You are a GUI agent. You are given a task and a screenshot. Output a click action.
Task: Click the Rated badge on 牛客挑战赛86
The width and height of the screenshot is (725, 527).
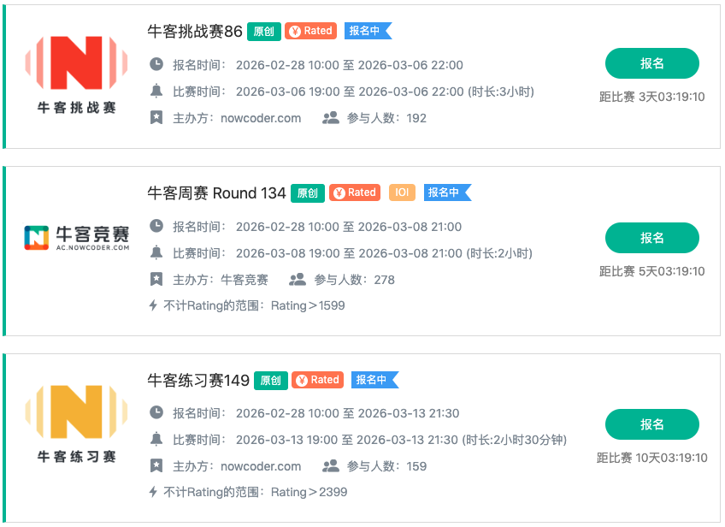point(310,31)
